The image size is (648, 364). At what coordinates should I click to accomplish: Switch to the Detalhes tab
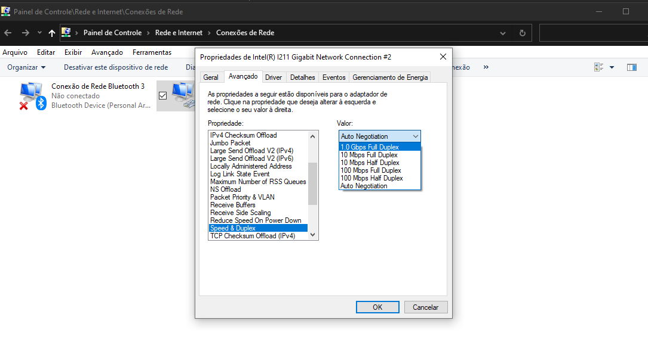(x=303, y=77)
